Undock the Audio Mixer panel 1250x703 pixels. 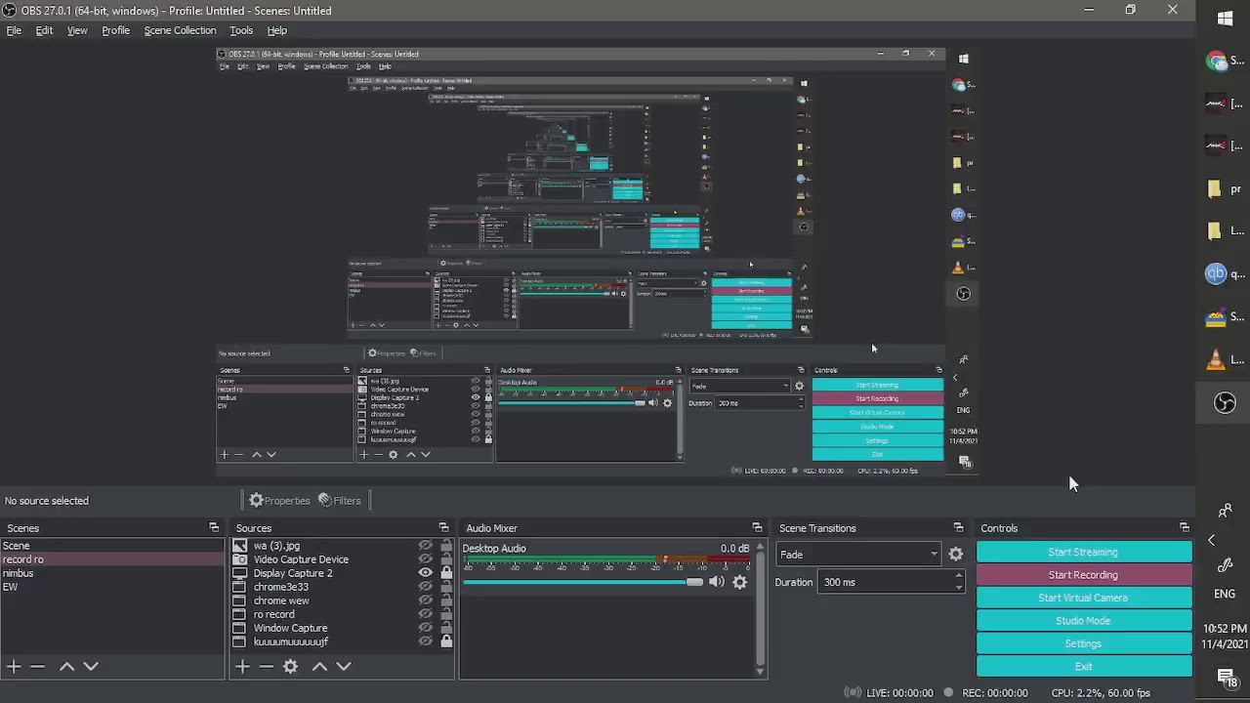tap(757, 528)
